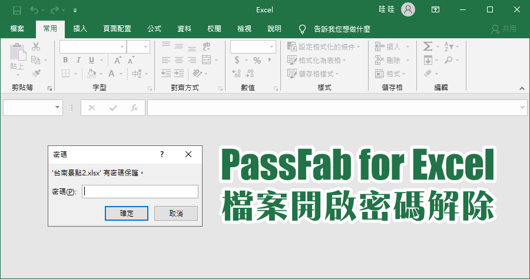Screen dimensions: 530x279
Task: Click Bottom Align icon
Action: coord(192,48)
